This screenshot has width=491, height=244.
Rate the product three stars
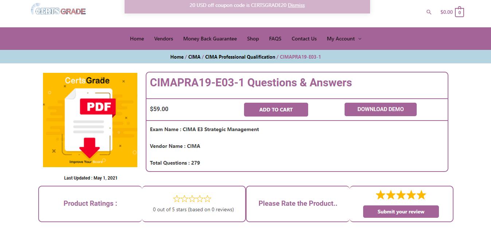tap(401, 195)
